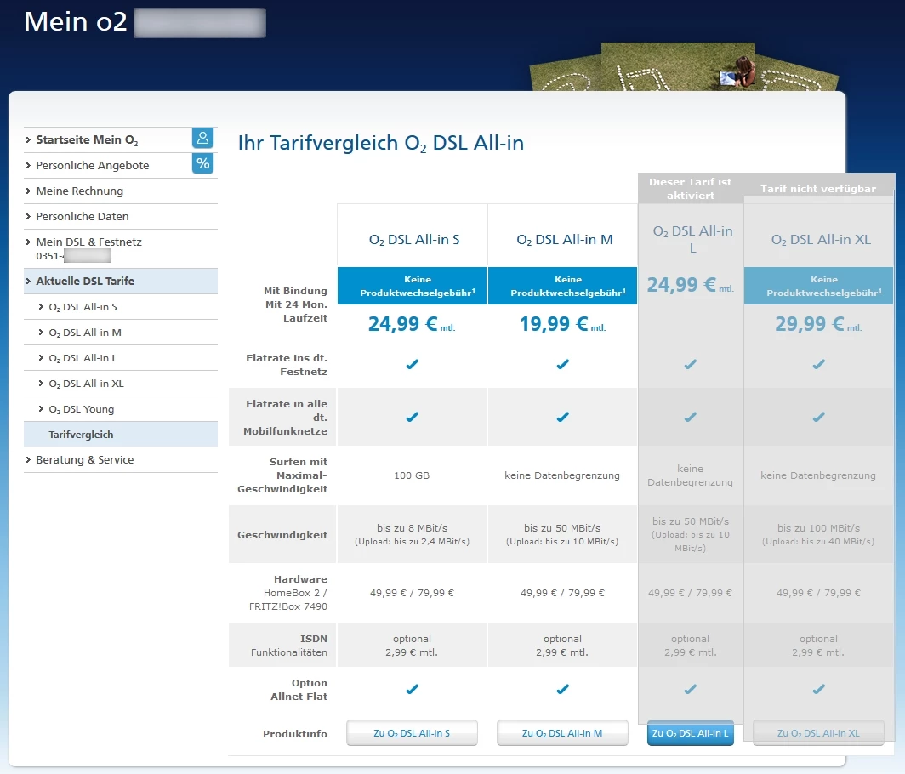Click Mobilfunknetze flatrate checkmark for All-in XL
The image size is (905, 774).
[818, 417]
